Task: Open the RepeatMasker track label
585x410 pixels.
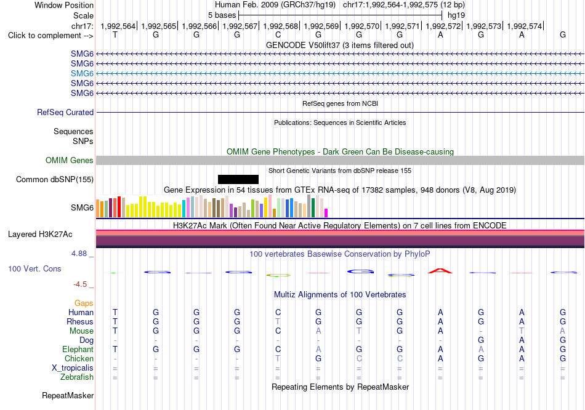Action: (68, 395)
